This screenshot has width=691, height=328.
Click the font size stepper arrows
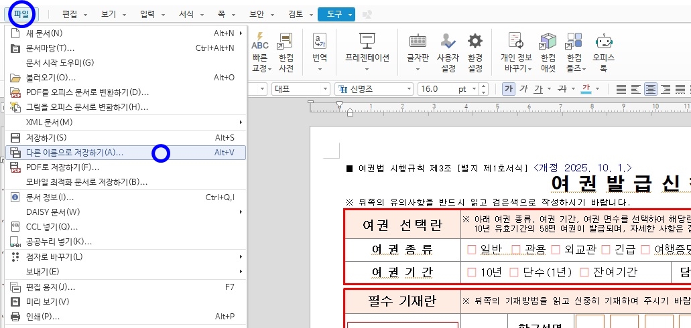(x=483, y=90)
